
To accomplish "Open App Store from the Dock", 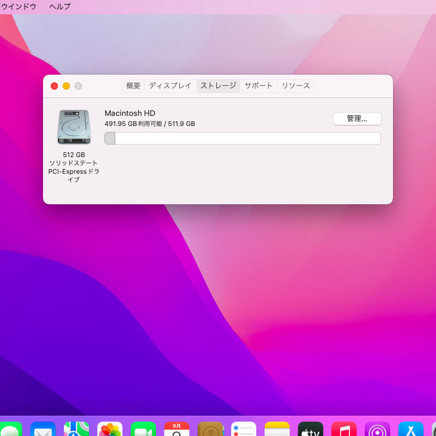I will coord(411,429).
